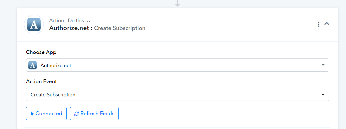Image resolution: width=346 pixels, height=129 pixels.
Task: Click the 'Authorize.net' text in the app selector
Action: [x=56, y=65]
